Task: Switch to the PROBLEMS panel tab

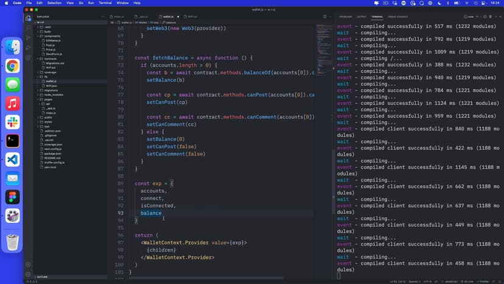Action: tap(345, 16)
